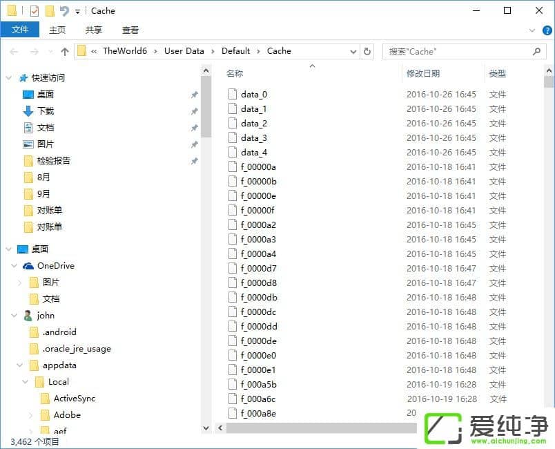555x449 pixels.
Task: Click the back navigation arrow
Action: click(x=12, y=51)
